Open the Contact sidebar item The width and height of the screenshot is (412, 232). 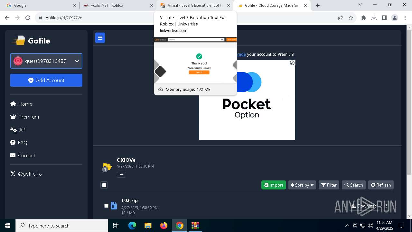click(23, 155)
